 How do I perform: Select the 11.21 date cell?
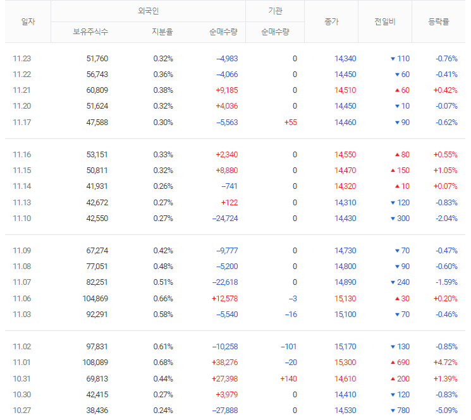(22, 90)
